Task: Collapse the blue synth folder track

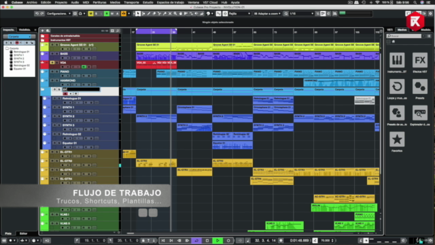Action: 42,89
